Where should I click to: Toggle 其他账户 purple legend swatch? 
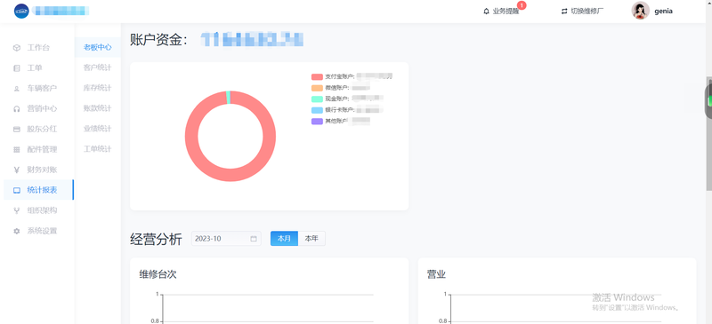tap(317, 121)
